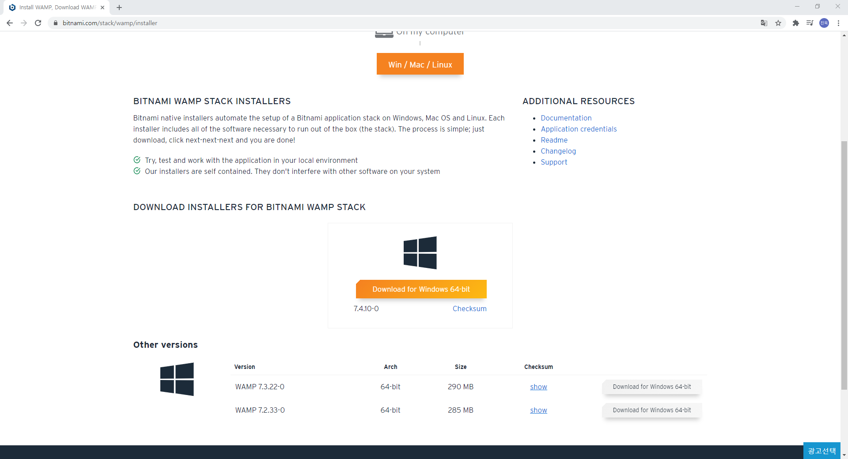The image size is (848, 459).
Task: Click the 7.4.10-0 version label
Action: point(366,309)
